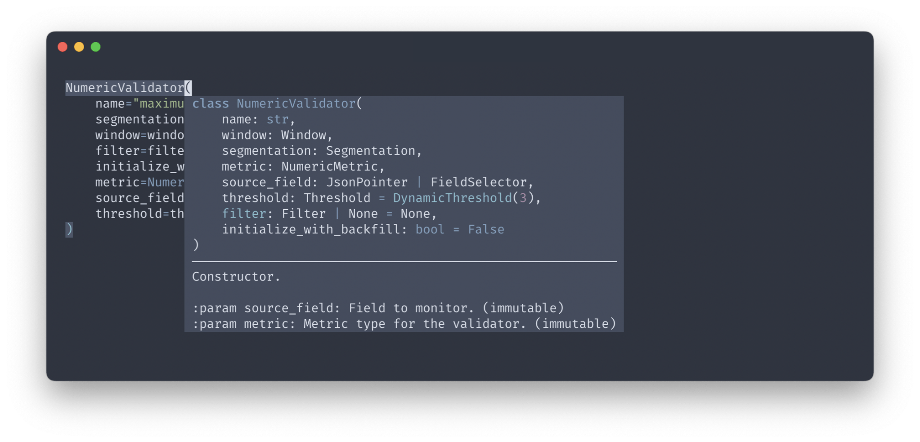Screen dimensions: 920x442
Task: Click the Segmentation type in the signature
Action: coord(370,151)
